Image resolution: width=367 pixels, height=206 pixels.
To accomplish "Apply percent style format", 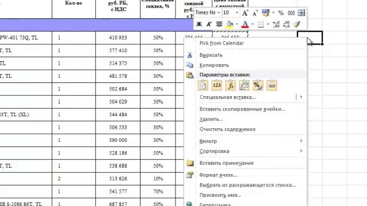I will [280, 13].
